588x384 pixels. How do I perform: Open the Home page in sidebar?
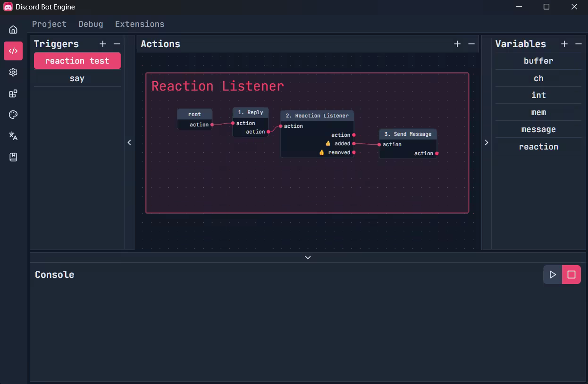[13, 30]
